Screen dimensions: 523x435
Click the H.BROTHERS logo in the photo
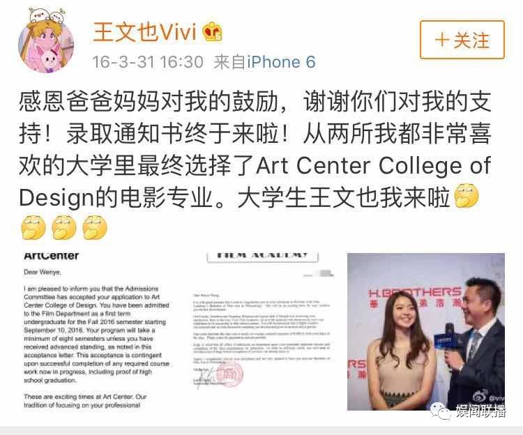(x=415, y=293)
